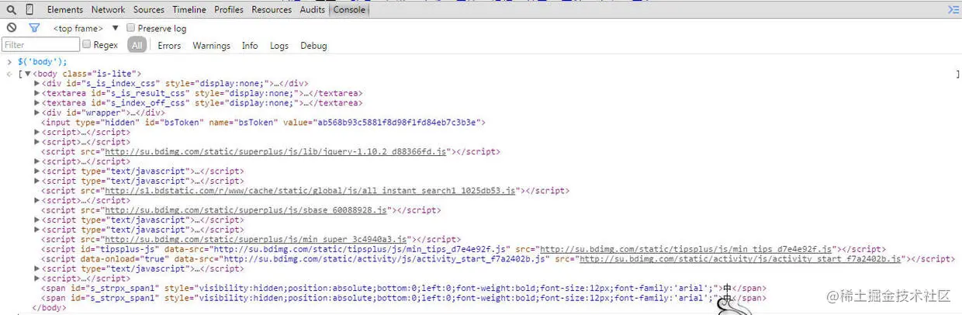The width and height of the screenshot is (962, 315).
Task: Enable the Preserve log checkbox
Action: 131,28
